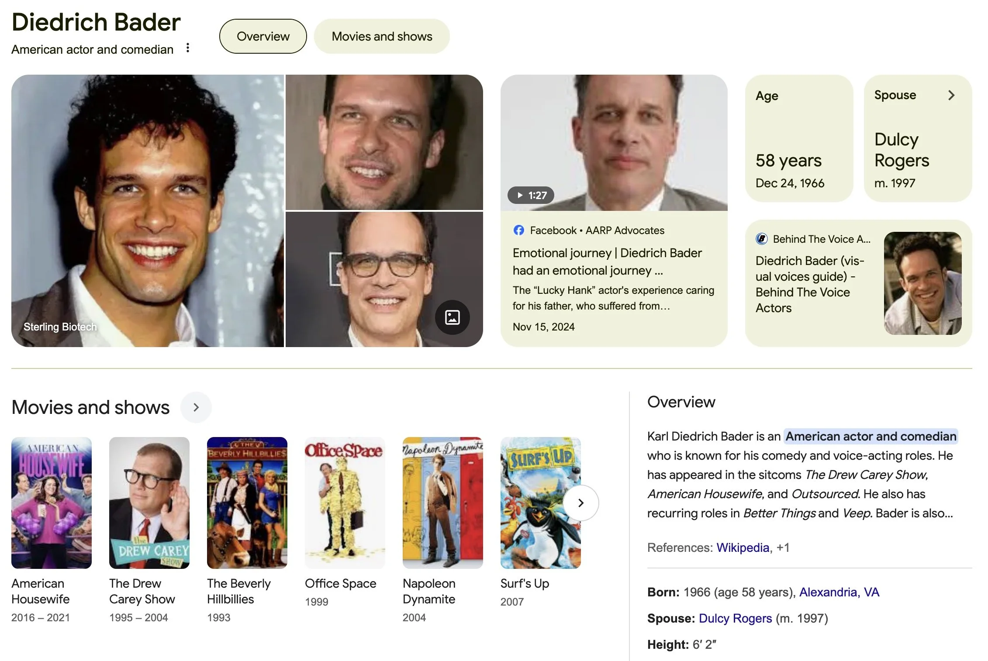This screenshot has height=661, width=988.
Task: Click Behind The Voice Actors site icon
Action: [x=761, y=239]
